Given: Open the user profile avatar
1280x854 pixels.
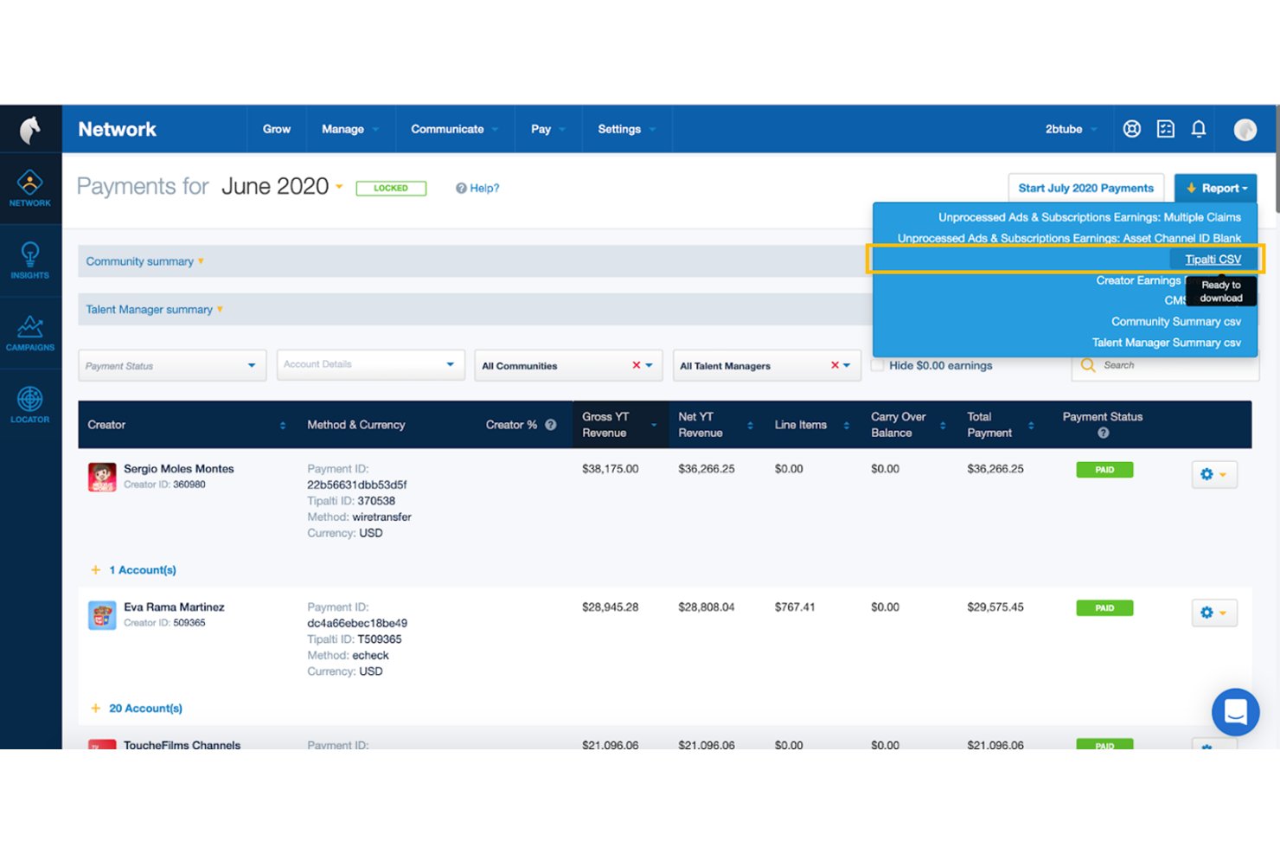Looking at the screenshot, I should click(x=1245, y=129).
